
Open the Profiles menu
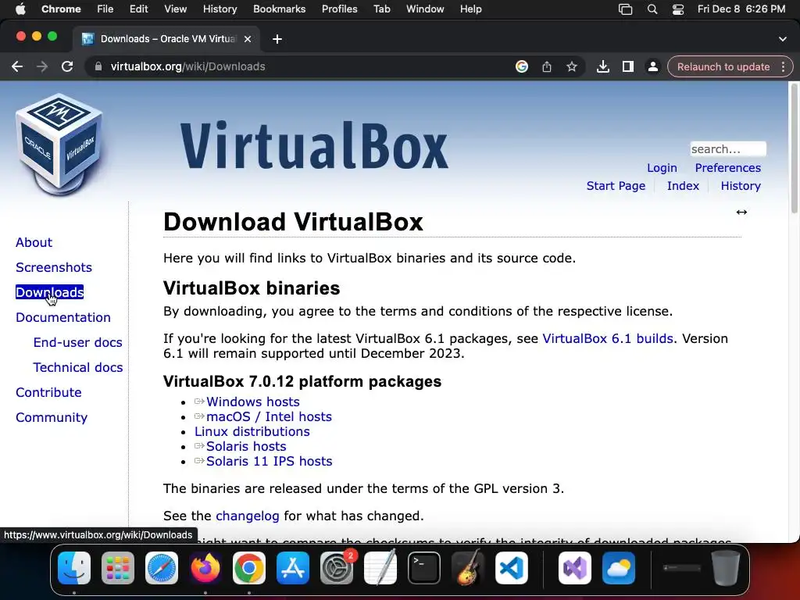tap(339, 9)
